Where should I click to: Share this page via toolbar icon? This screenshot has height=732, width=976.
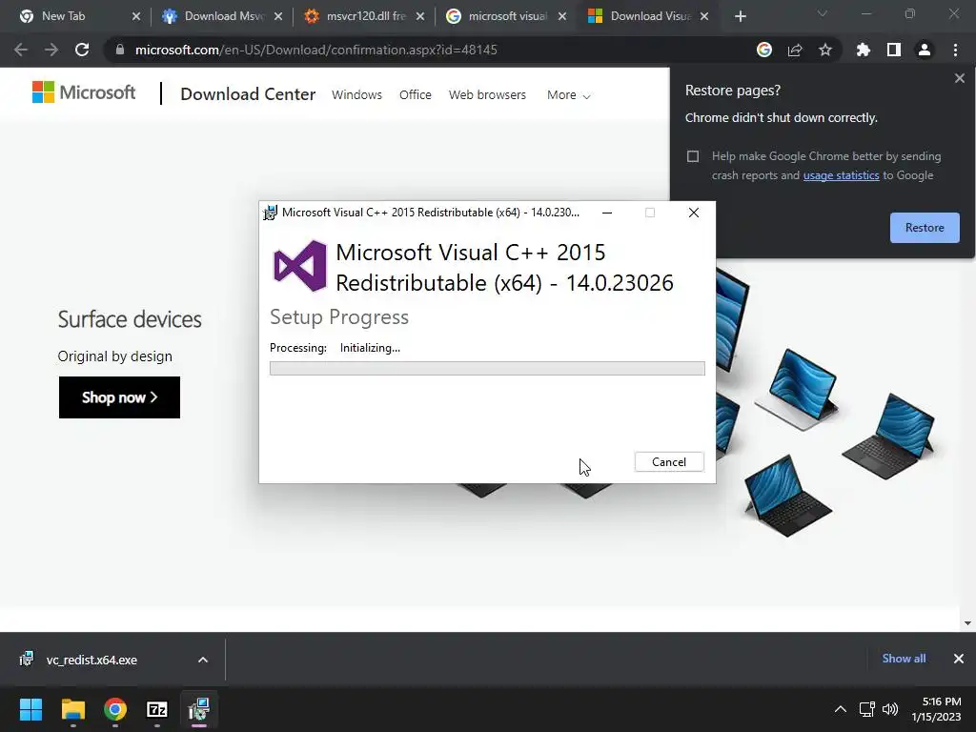coord(795,50)
